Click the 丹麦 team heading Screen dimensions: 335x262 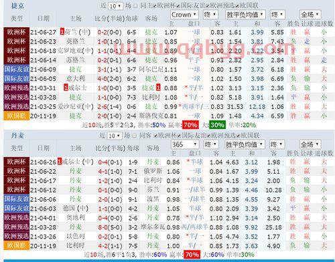[17, 135]
